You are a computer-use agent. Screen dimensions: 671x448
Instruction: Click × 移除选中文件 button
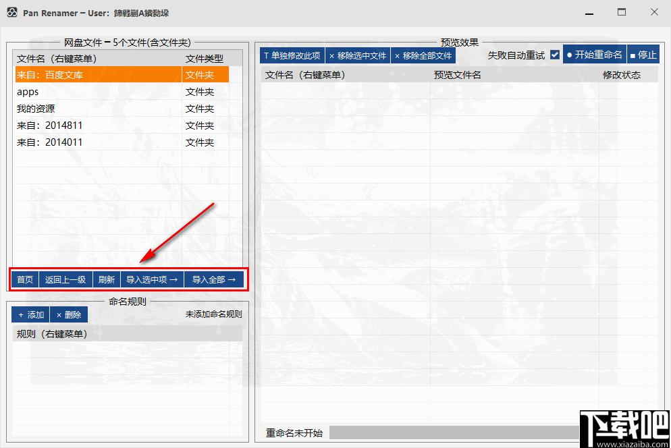point(358,55)
